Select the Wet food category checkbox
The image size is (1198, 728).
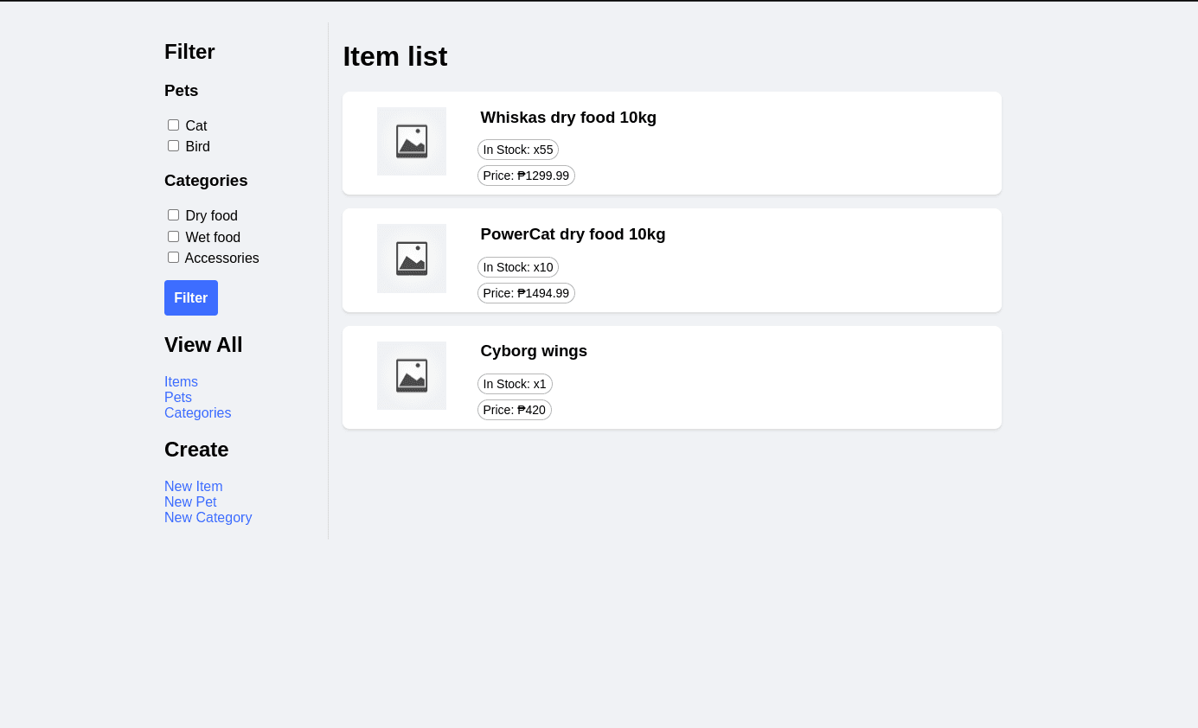(x=174, y=237)
